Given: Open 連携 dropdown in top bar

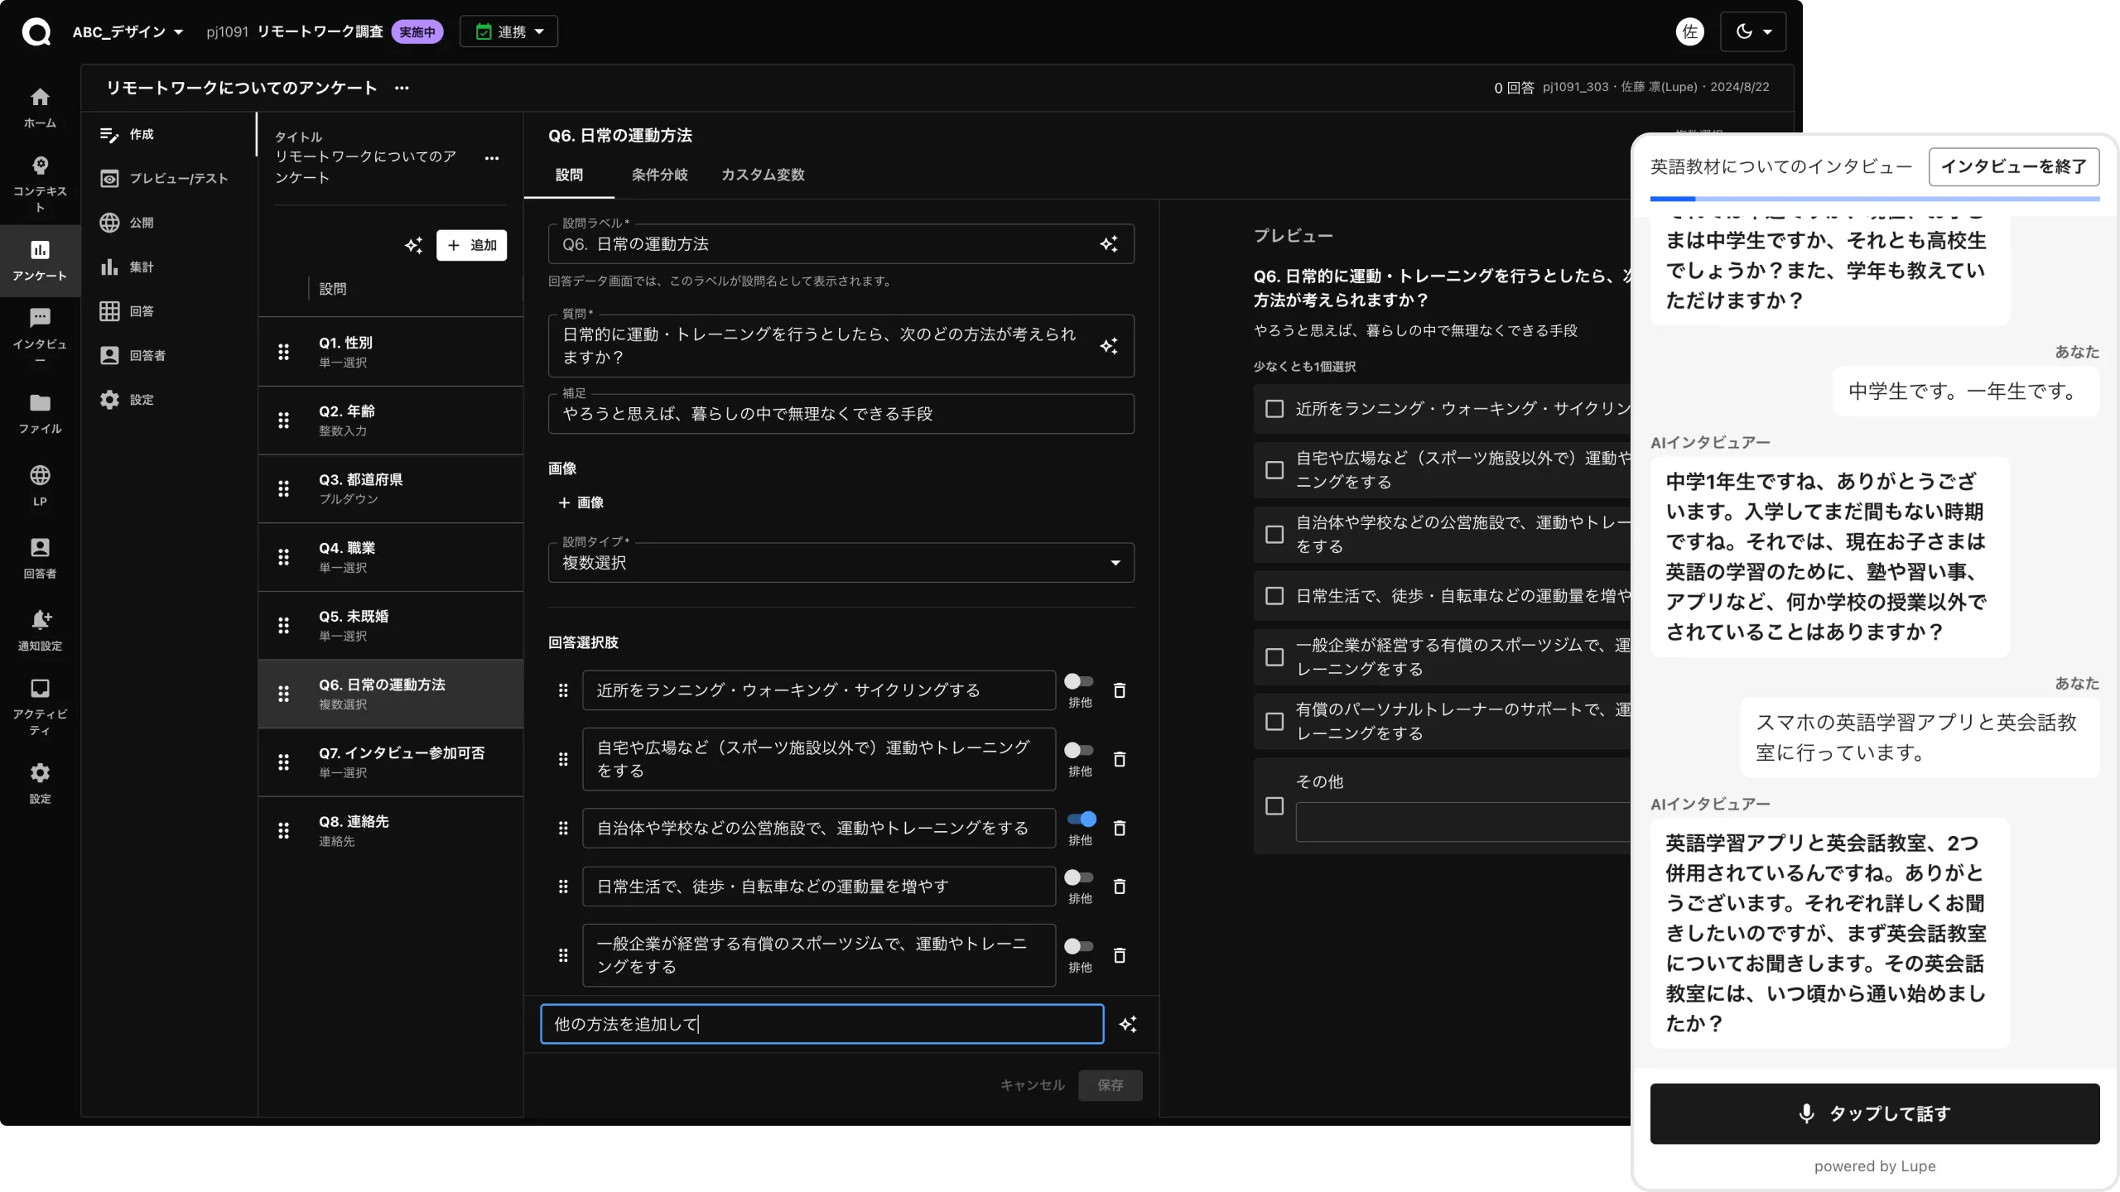Looking at the screenshot, I should tap(508, 31).
